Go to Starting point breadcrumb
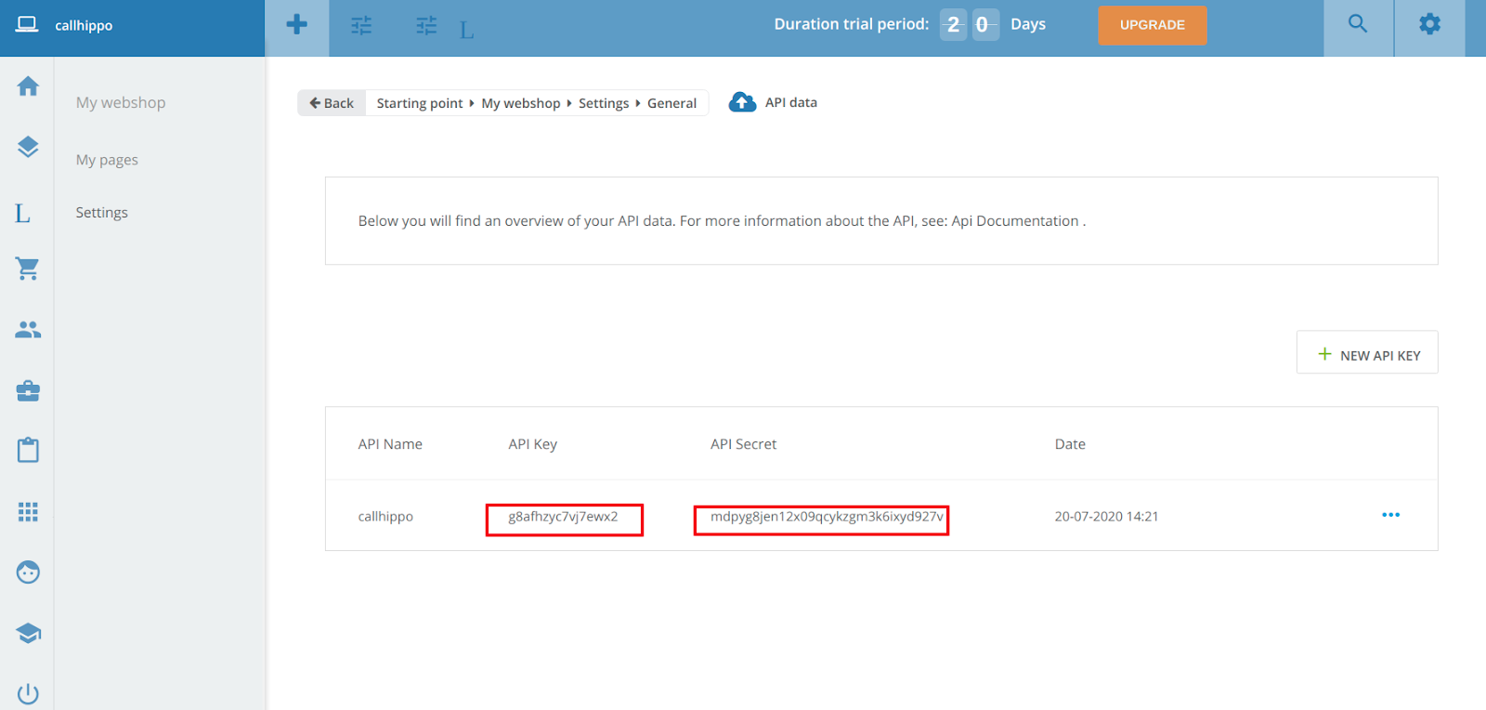This screenshot has height=710, width=1486. [x=420, y=103]
